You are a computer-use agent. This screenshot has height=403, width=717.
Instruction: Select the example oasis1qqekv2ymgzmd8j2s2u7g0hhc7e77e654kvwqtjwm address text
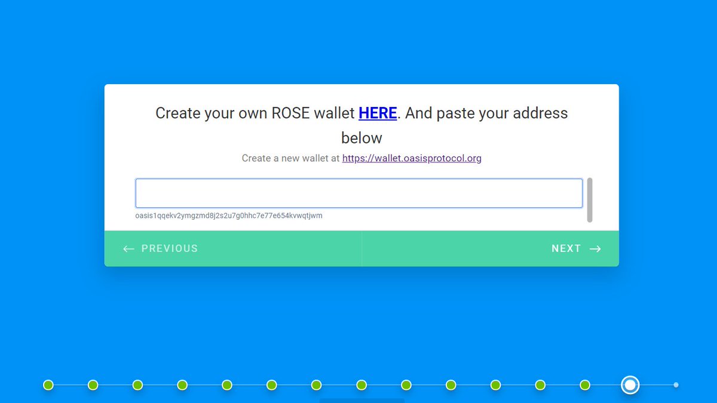tap(229, 216)
